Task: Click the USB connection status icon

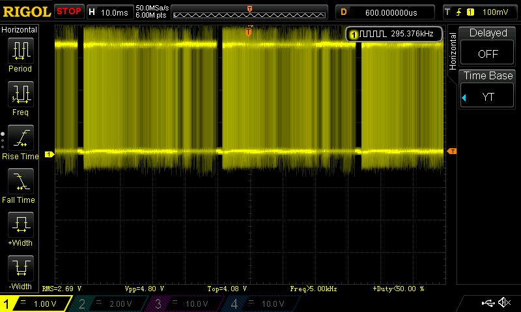Action: click(x=487, y=303)
